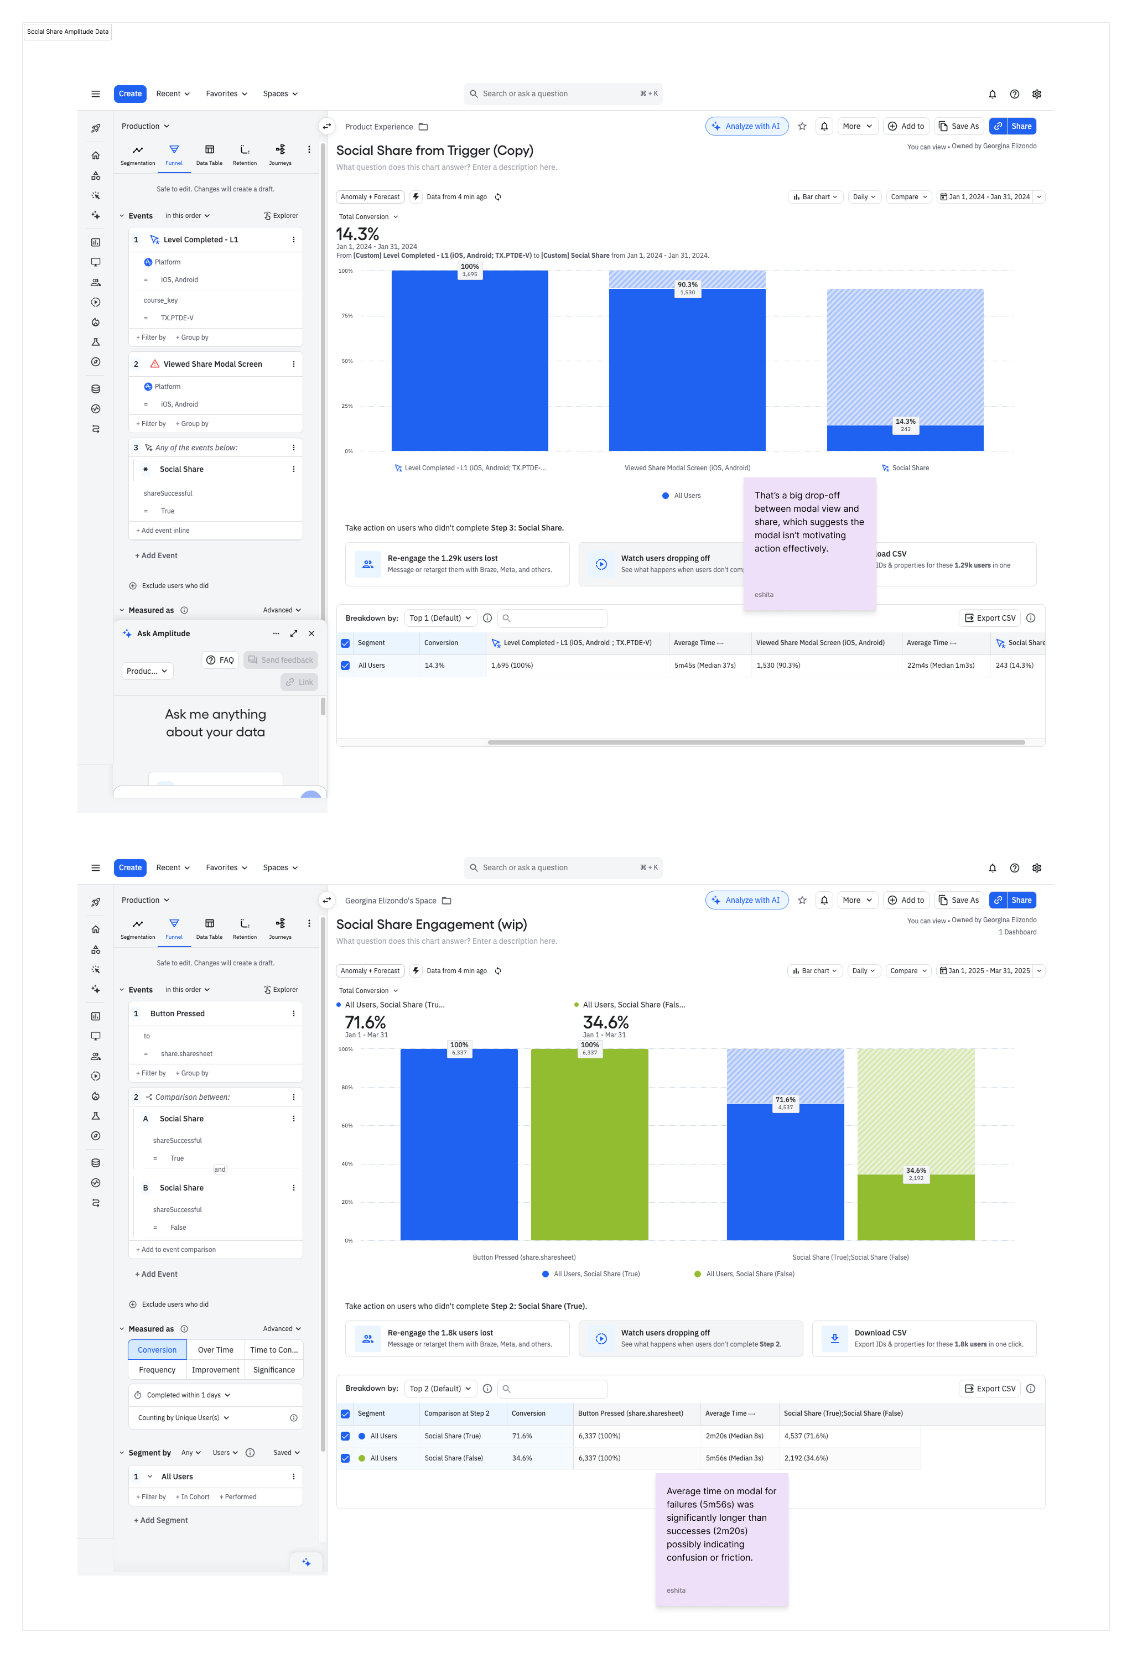The height and width of the screenshot is (1653, 1132).
Task: Click the + Add Segment link
Action: (162, 1521)
